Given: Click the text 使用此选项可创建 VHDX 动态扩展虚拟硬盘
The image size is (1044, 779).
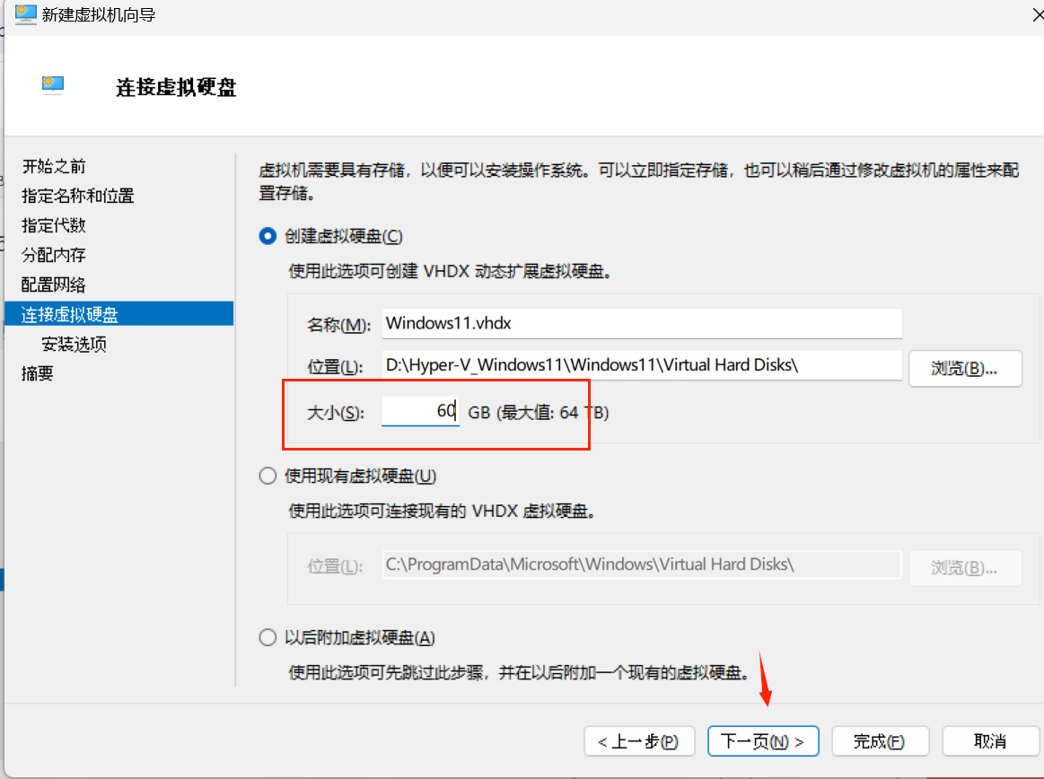Looking at the screenshot, I should [450, 272].
